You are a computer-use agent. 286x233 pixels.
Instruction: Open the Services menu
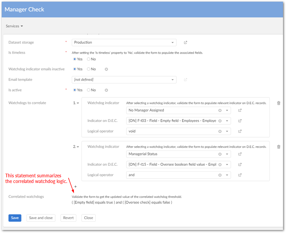(14, 26)
